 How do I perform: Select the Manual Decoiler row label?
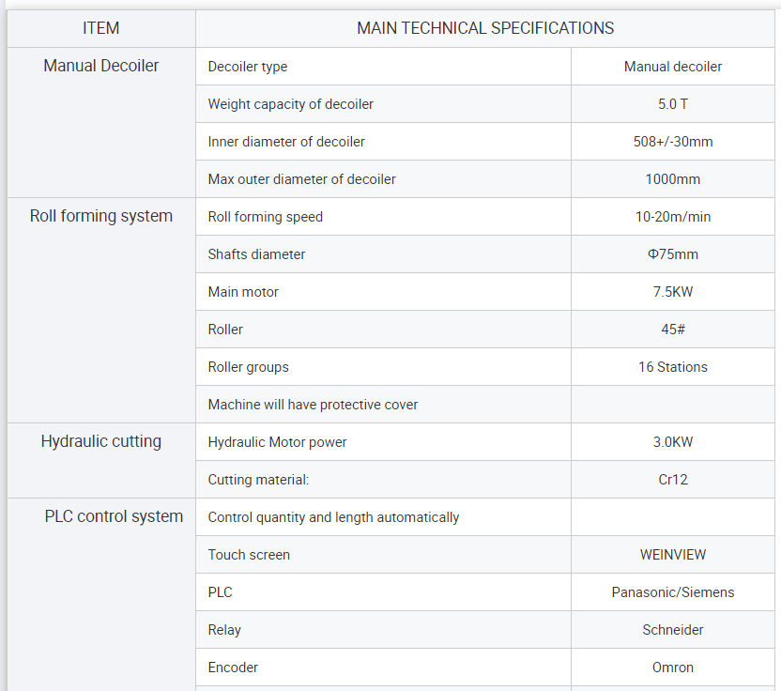click(x=101, y=66)
